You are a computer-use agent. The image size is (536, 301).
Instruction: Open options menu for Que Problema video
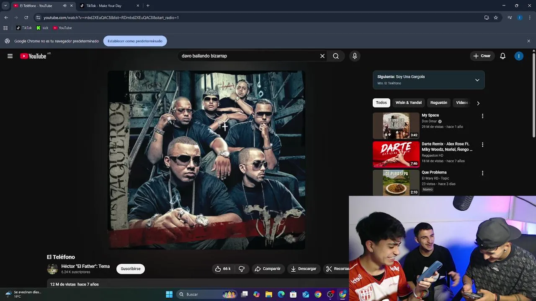[482, 173]
